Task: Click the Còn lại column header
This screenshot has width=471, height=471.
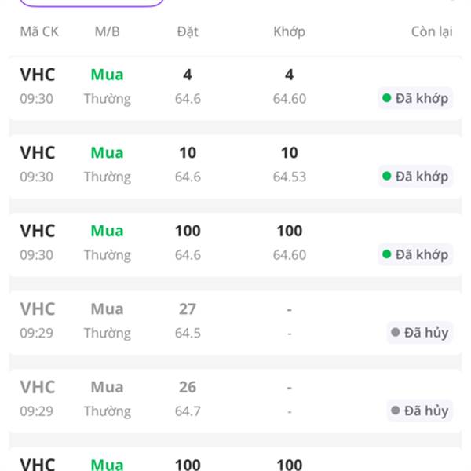Action: point(432,32)
